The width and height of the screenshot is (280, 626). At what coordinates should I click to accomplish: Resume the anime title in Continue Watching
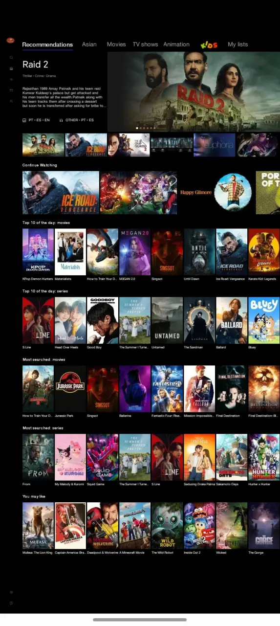pos(139,193)
